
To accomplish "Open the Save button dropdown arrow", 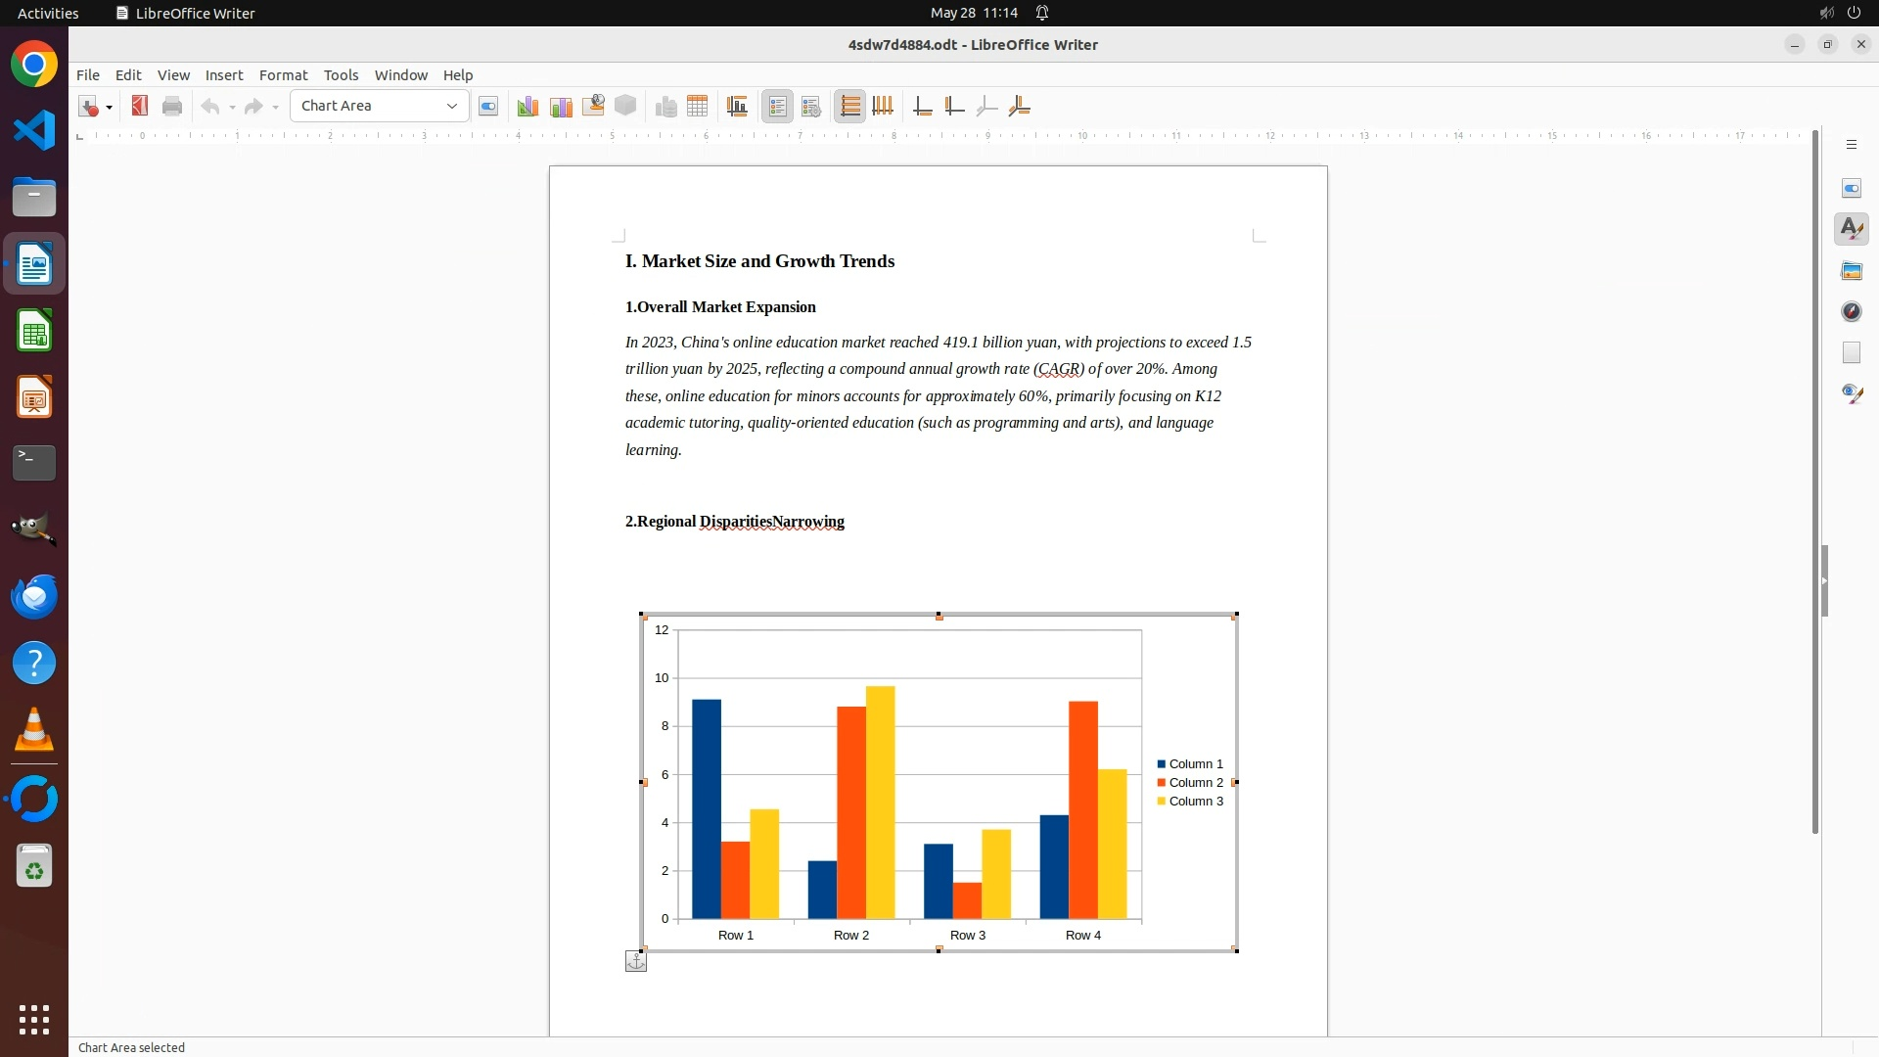I will pos(109,107).
